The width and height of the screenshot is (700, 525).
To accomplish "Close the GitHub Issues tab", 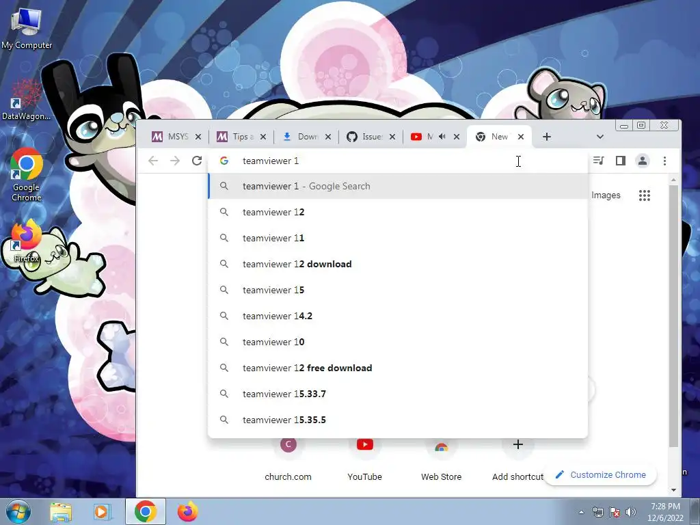I will click(392, 137).
